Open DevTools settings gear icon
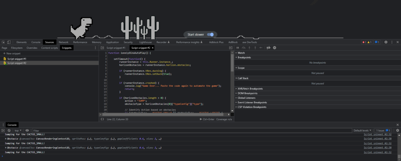The image size is (401, 161). 386,42
